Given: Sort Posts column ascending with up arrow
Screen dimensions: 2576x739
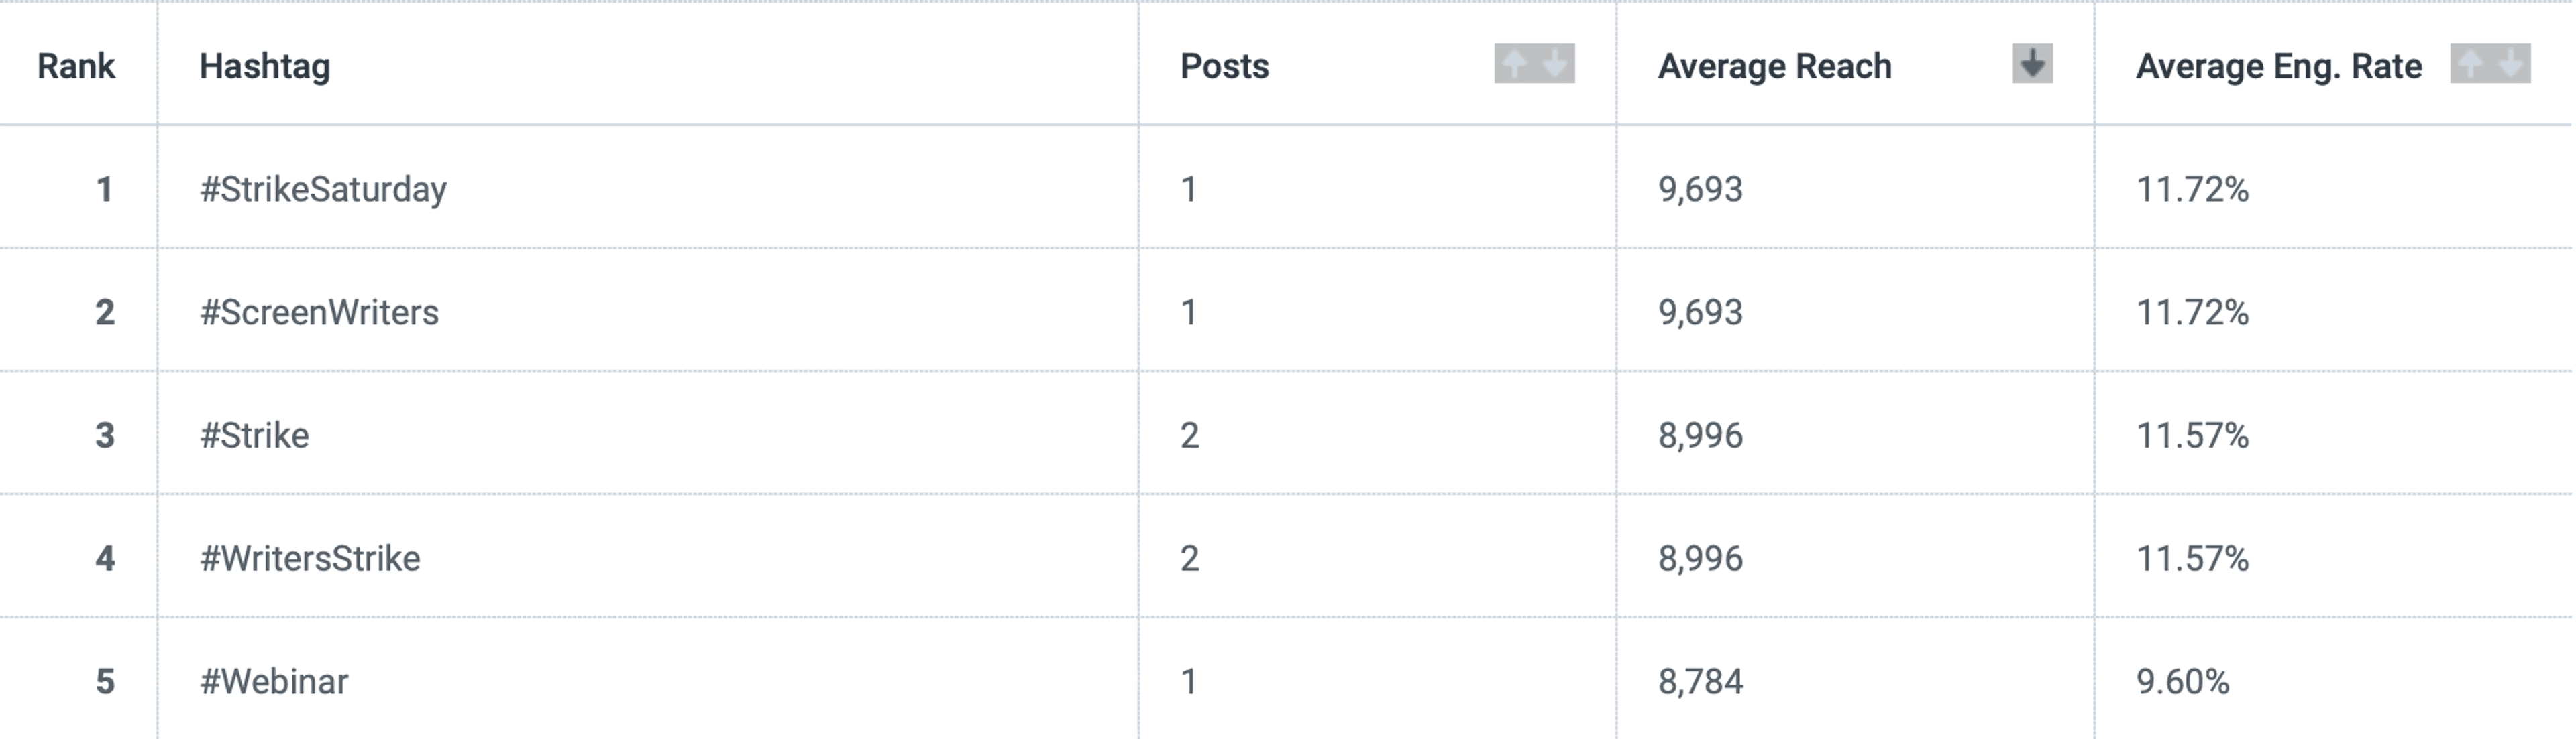Looking at the screenshot, I should [1514, 64].
